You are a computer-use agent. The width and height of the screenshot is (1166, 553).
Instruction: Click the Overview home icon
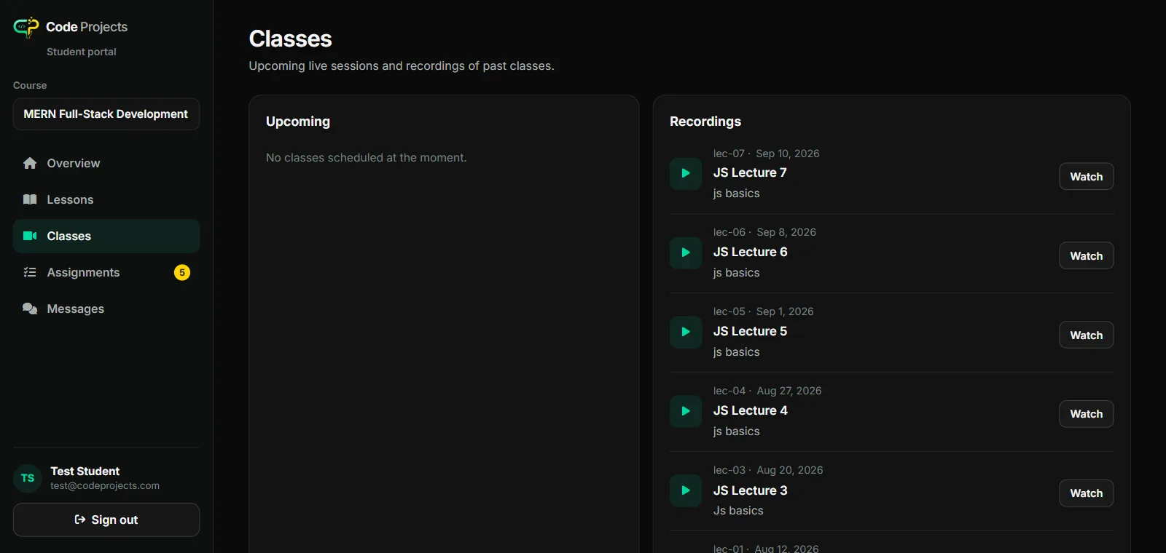point(30,163)
